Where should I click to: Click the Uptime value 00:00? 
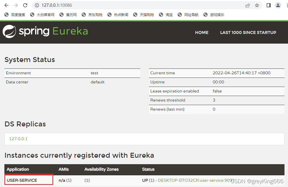[218, 82]
